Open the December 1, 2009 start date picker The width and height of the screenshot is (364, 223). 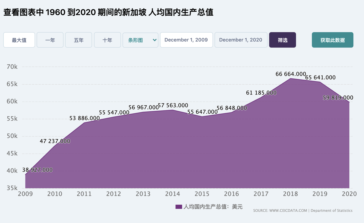click(186, 40)
